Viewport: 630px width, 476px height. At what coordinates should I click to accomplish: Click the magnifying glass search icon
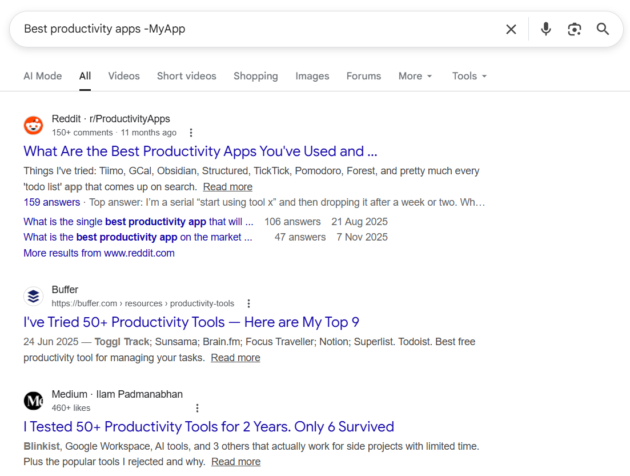[x=603, y=29]
